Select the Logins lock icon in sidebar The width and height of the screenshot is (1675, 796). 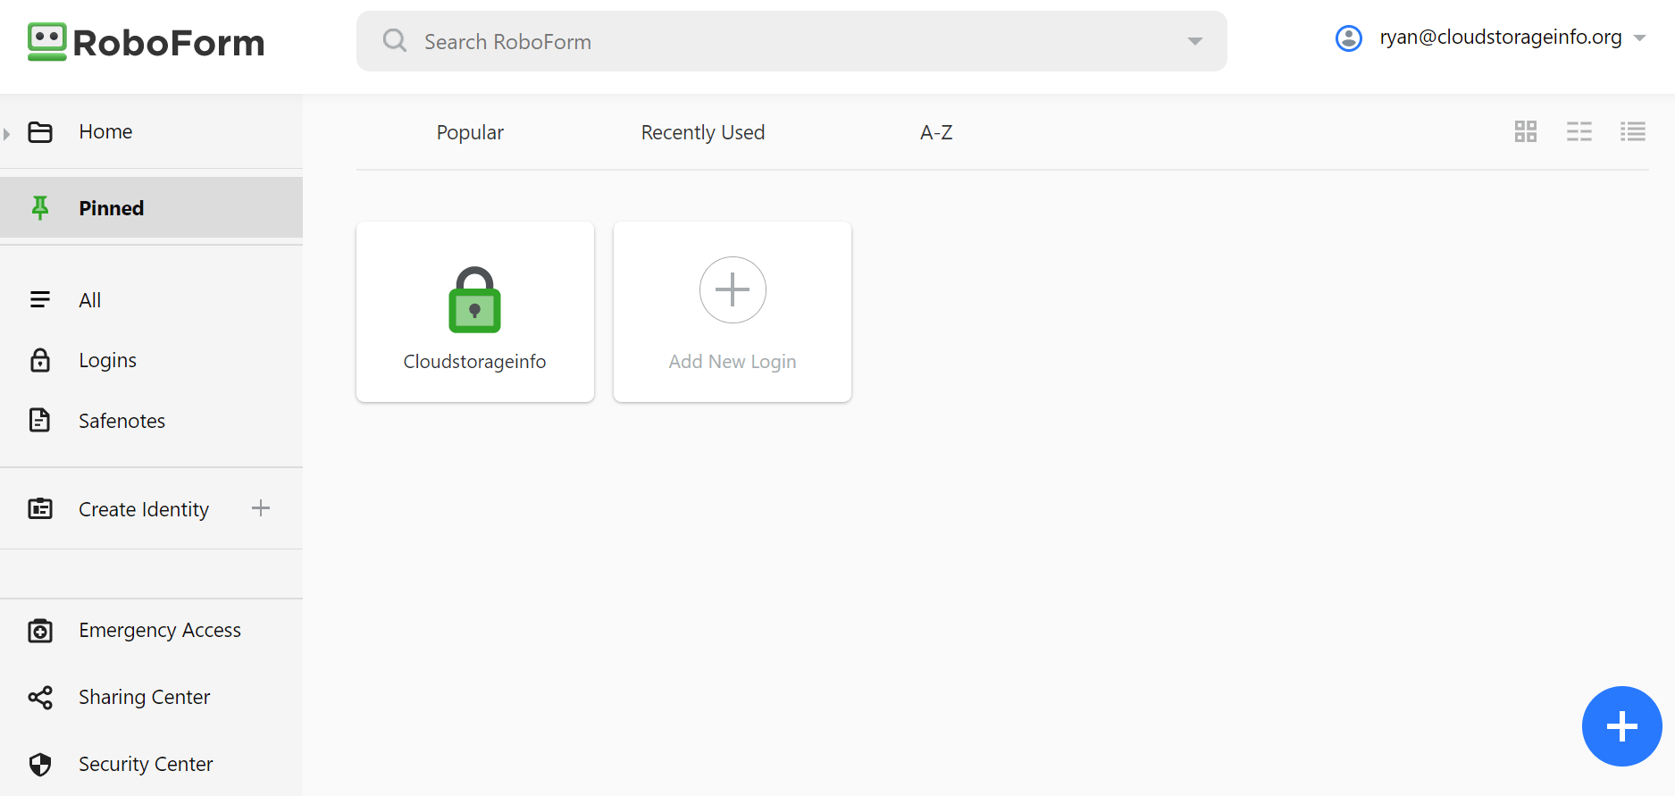(x=40, y=360)
